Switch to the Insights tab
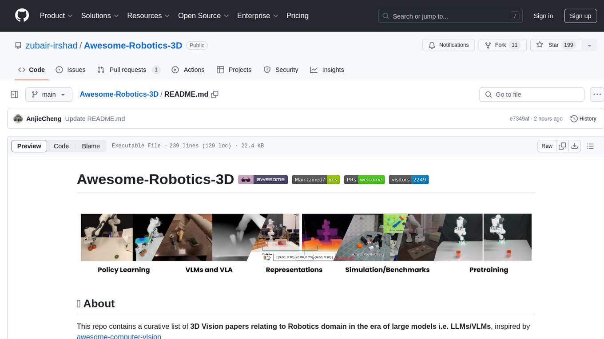 (x=327, y=70)
